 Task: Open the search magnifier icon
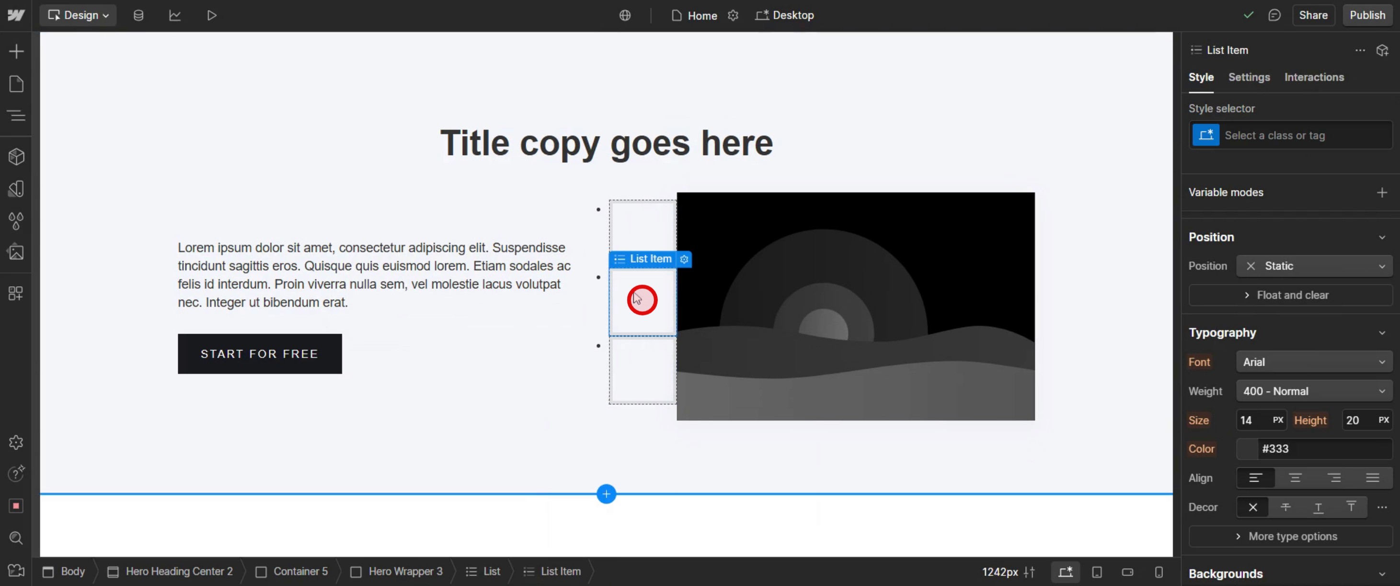tap(16, 538)
